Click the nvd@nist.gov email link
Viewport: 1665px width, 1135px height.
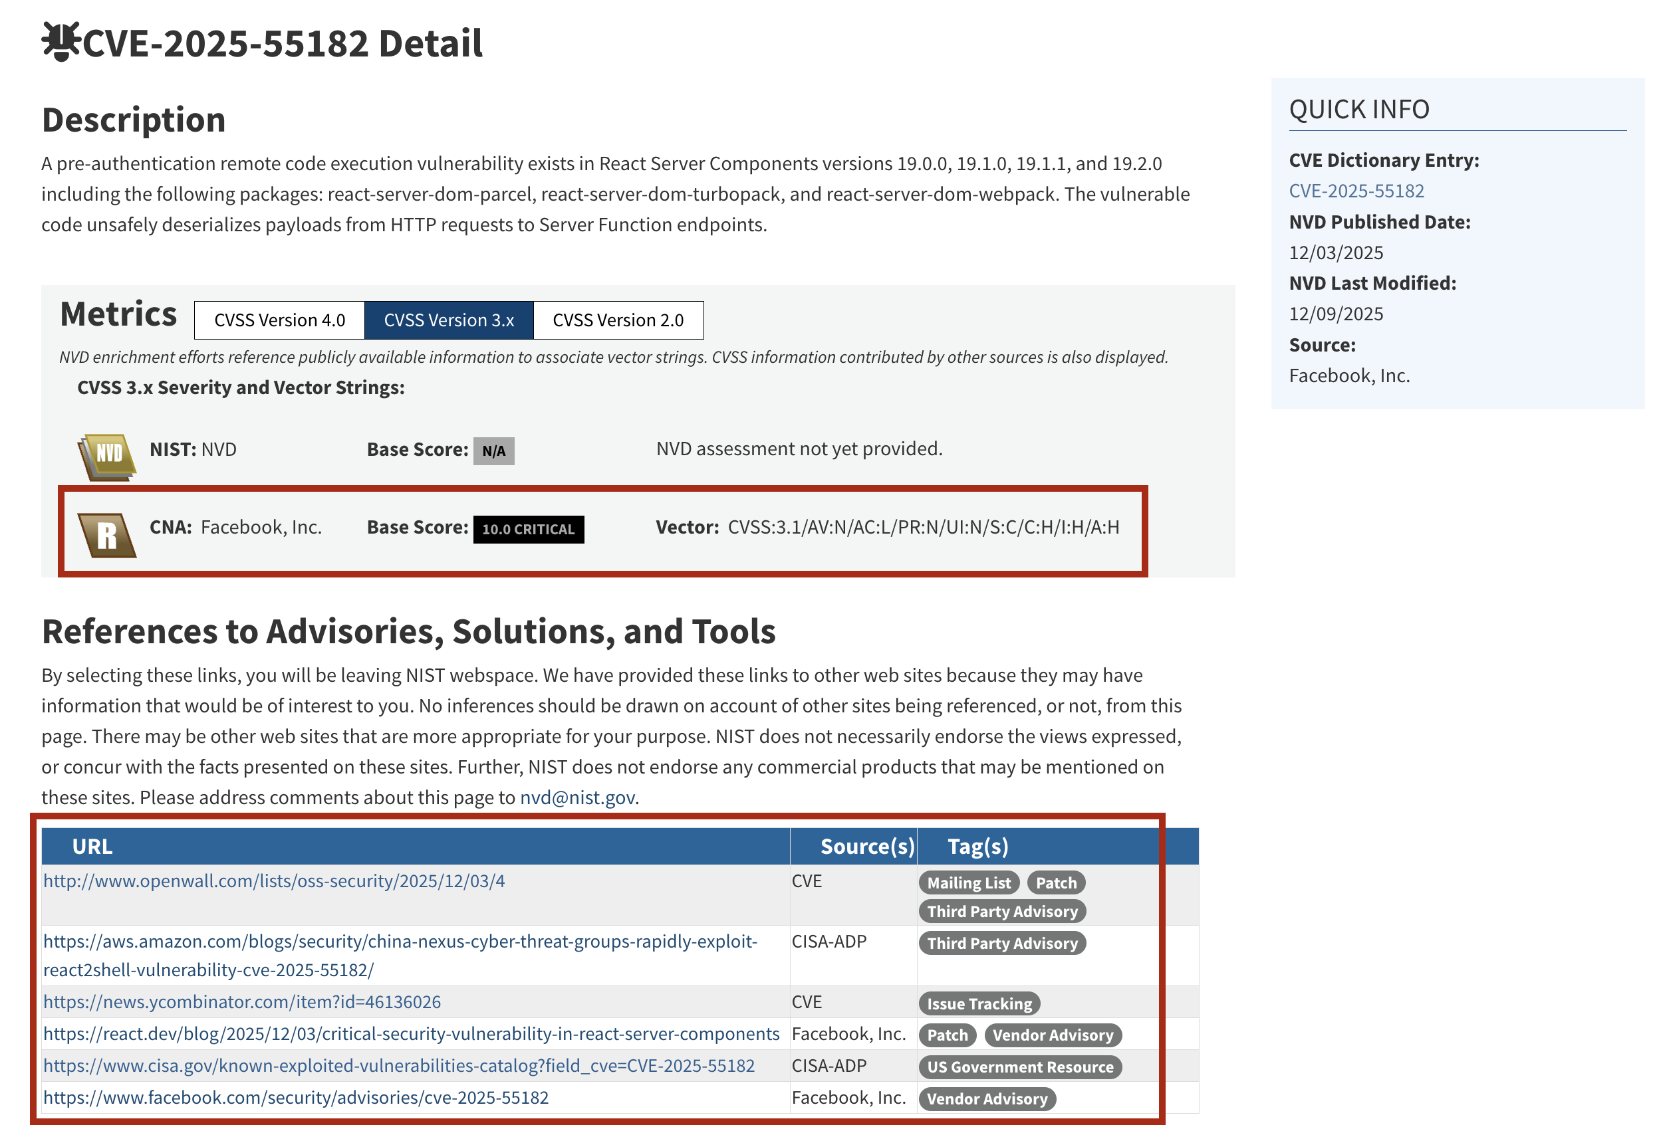pos(576,797)
